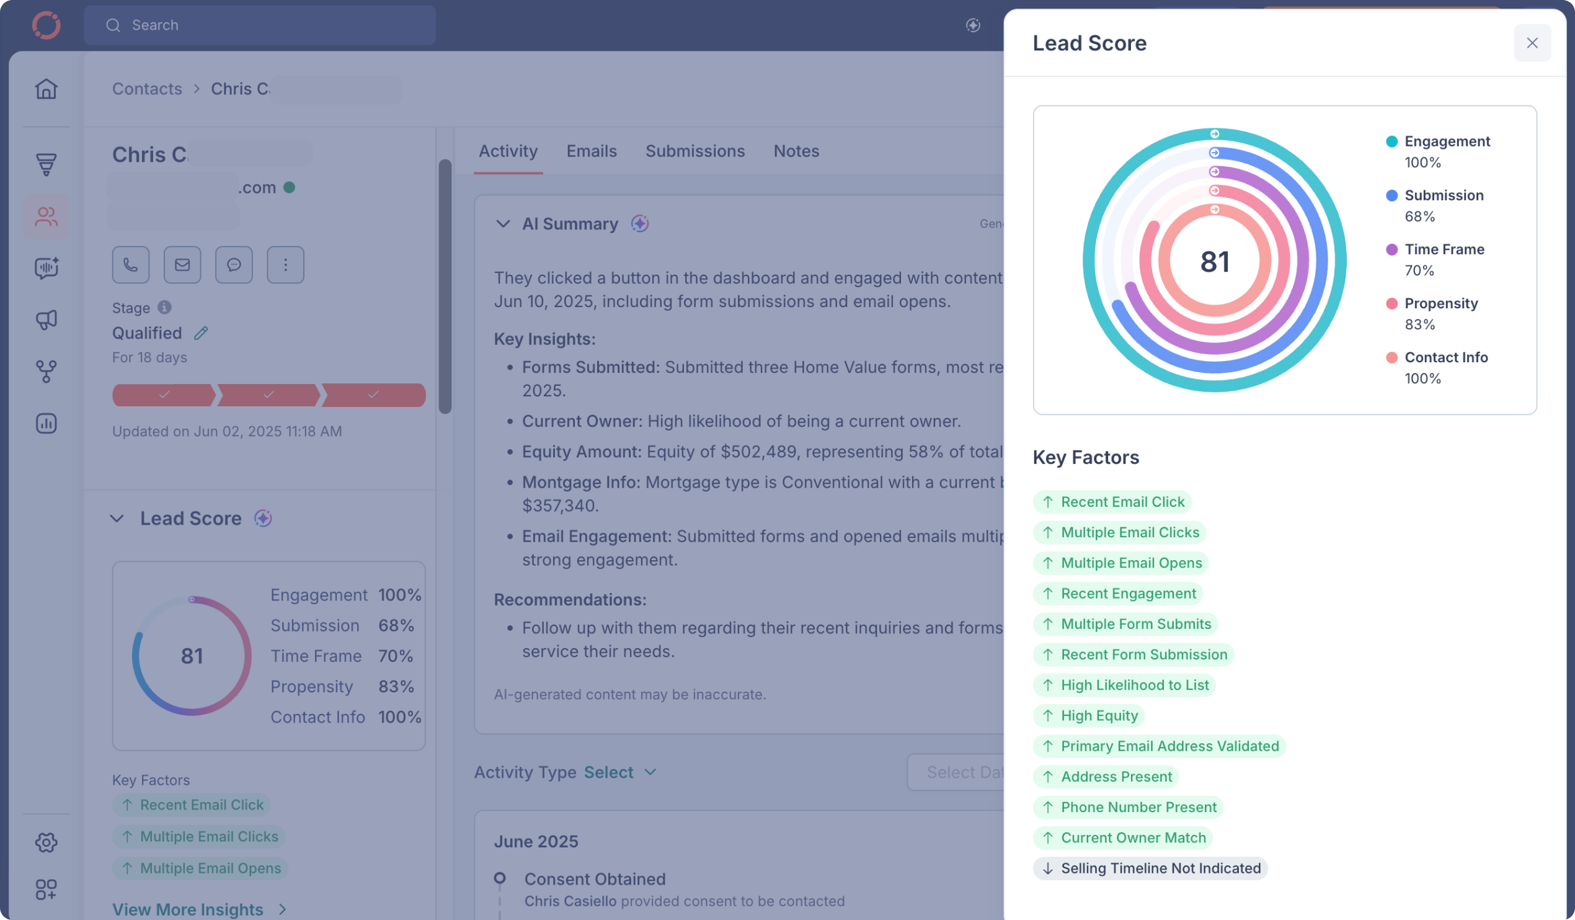Open the three-dot more options button
The image size is (1575, 920).
(286, 264)
